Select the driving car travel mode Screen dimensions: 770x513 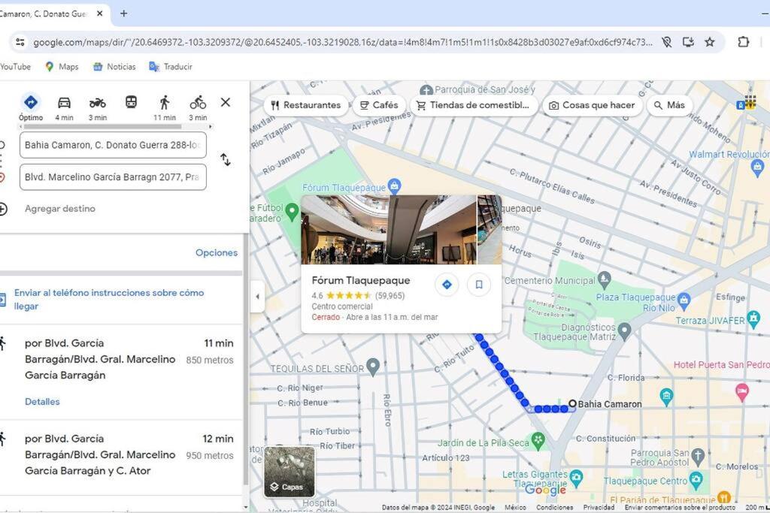coord(65,107)
